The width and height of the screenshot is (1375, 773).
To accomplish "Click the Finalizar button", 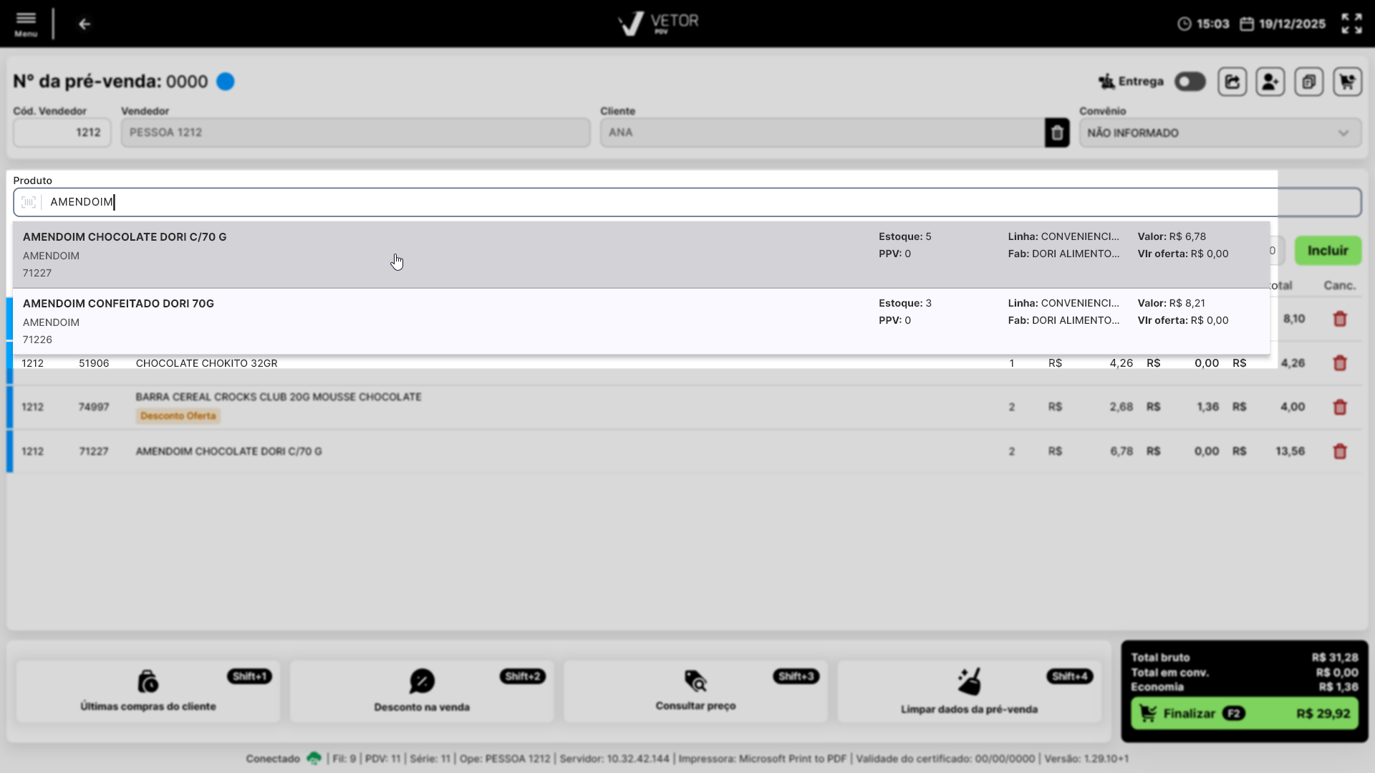I will (1245, 714).
